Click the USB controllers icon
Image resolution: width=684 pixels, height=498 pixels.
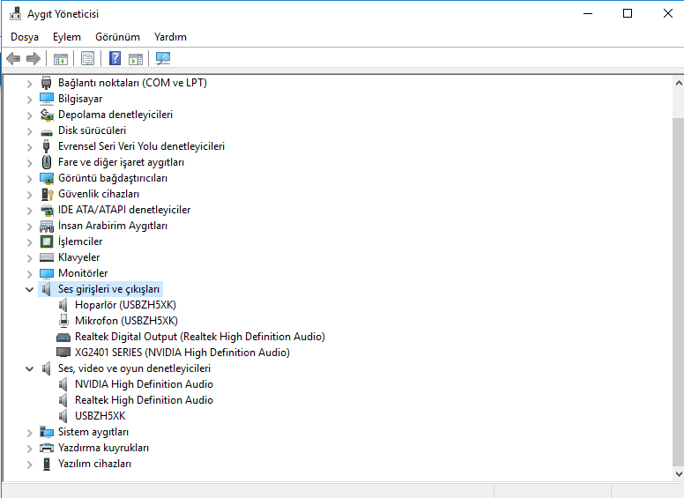pos(46,146)
